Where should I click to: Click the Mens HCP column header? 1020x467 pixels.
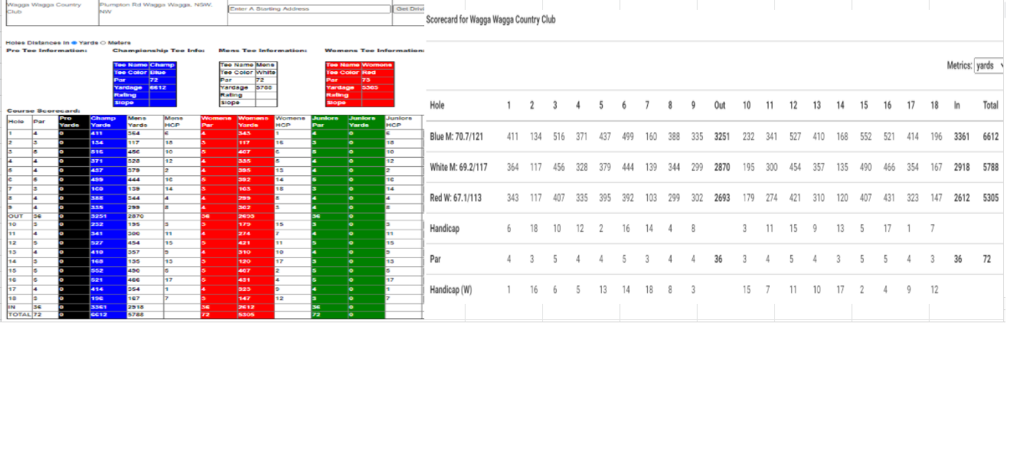tap(181, 122)
